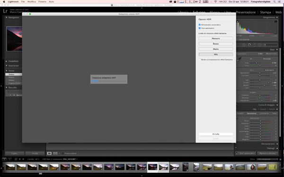
Task: Open the File menu
Action: tap(23, 1)
